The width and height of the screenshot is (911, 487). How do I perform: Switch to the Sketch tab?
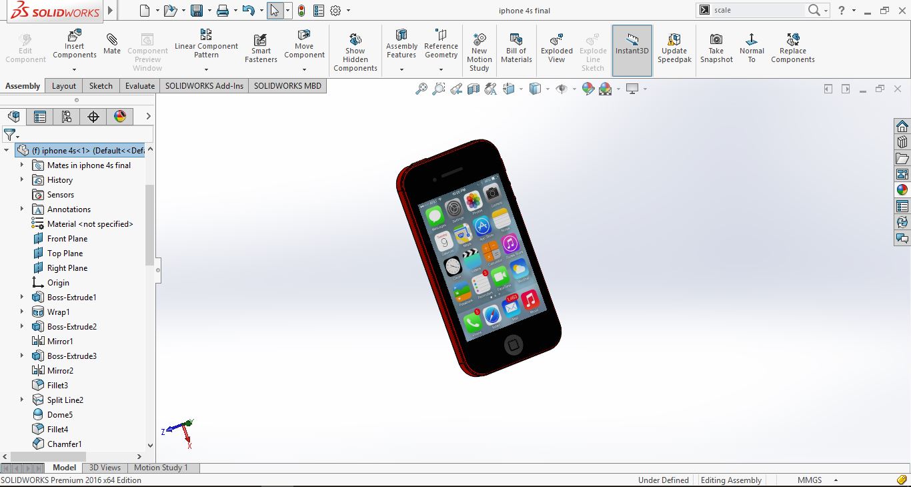click(x=101, y=85)
